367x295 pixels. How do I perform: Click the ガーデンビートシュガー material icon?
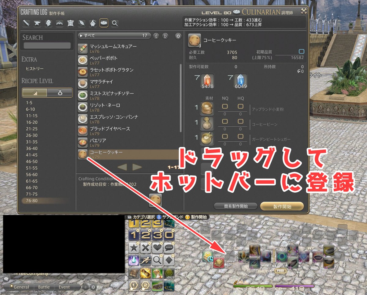click(207, 138)
